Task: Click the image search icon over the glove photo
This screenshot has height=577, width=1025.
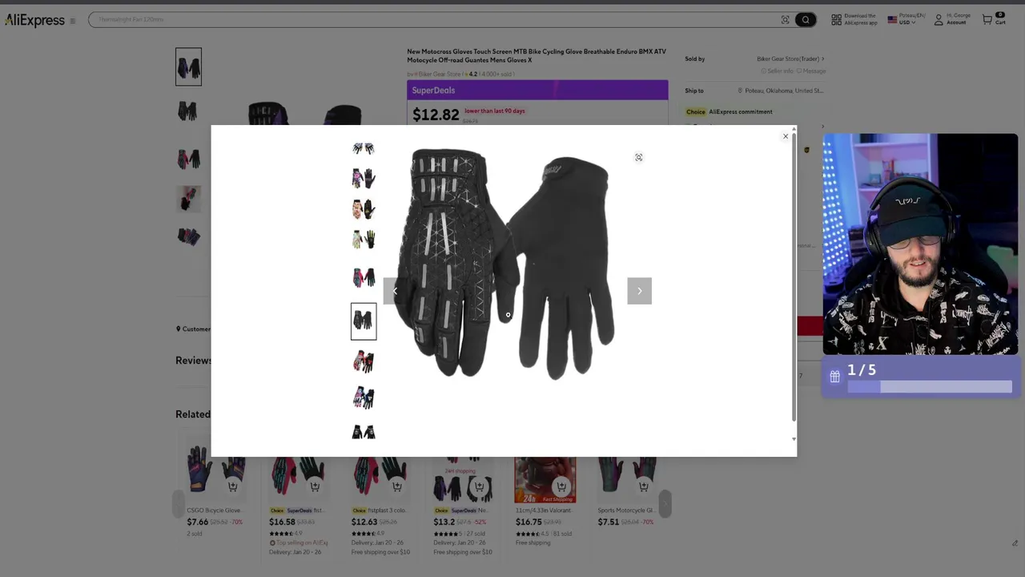Action: click(x=638, y=158)
